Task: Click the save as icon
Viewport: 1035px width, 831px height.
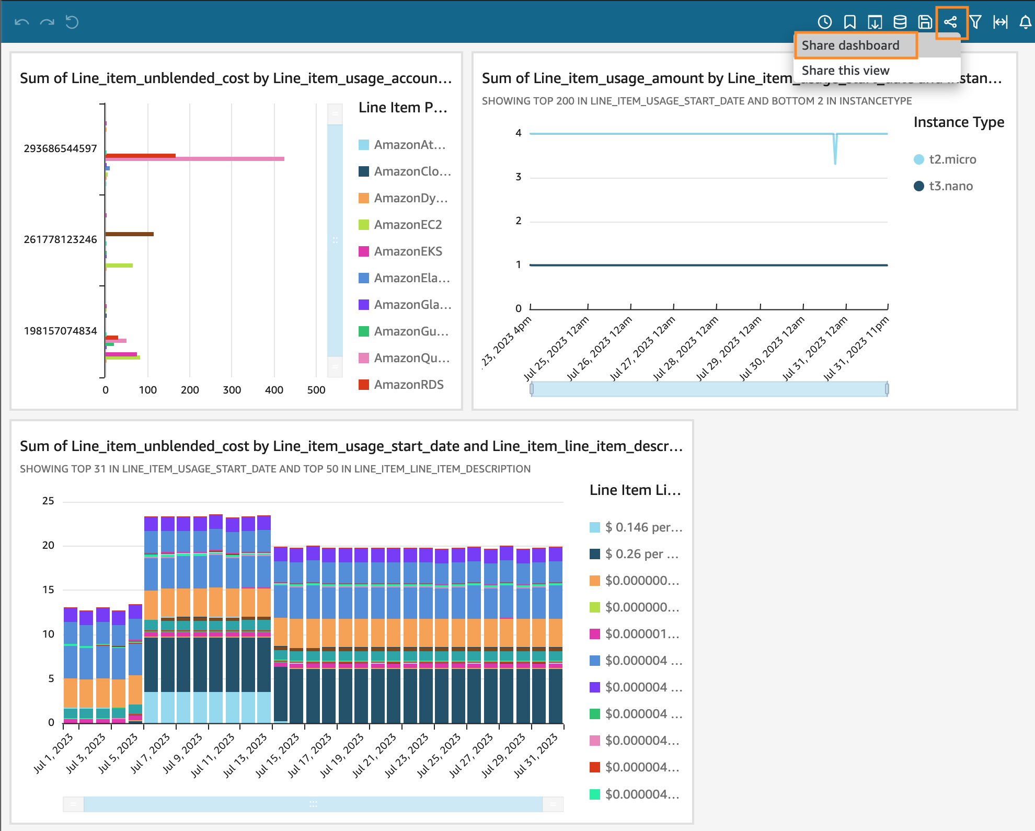Action: pos(925,22)
